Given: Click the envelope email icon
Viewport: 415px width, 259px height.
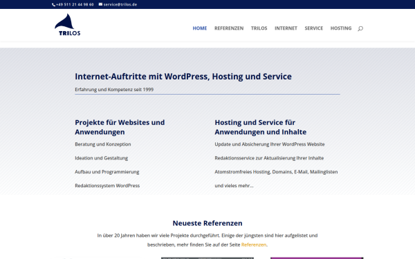Looking at the screenshot, I should coord(100,4).
